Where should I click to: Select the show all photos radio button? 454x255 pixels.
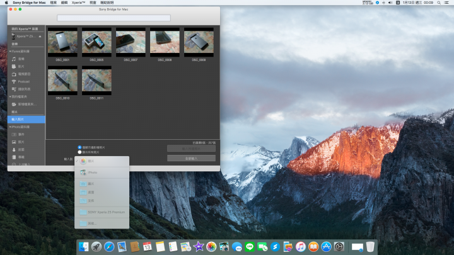(x=79, y=152)
